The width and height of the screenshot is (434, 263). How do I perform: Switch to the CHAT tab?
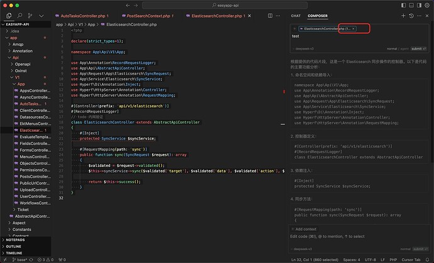coord(296,16)
